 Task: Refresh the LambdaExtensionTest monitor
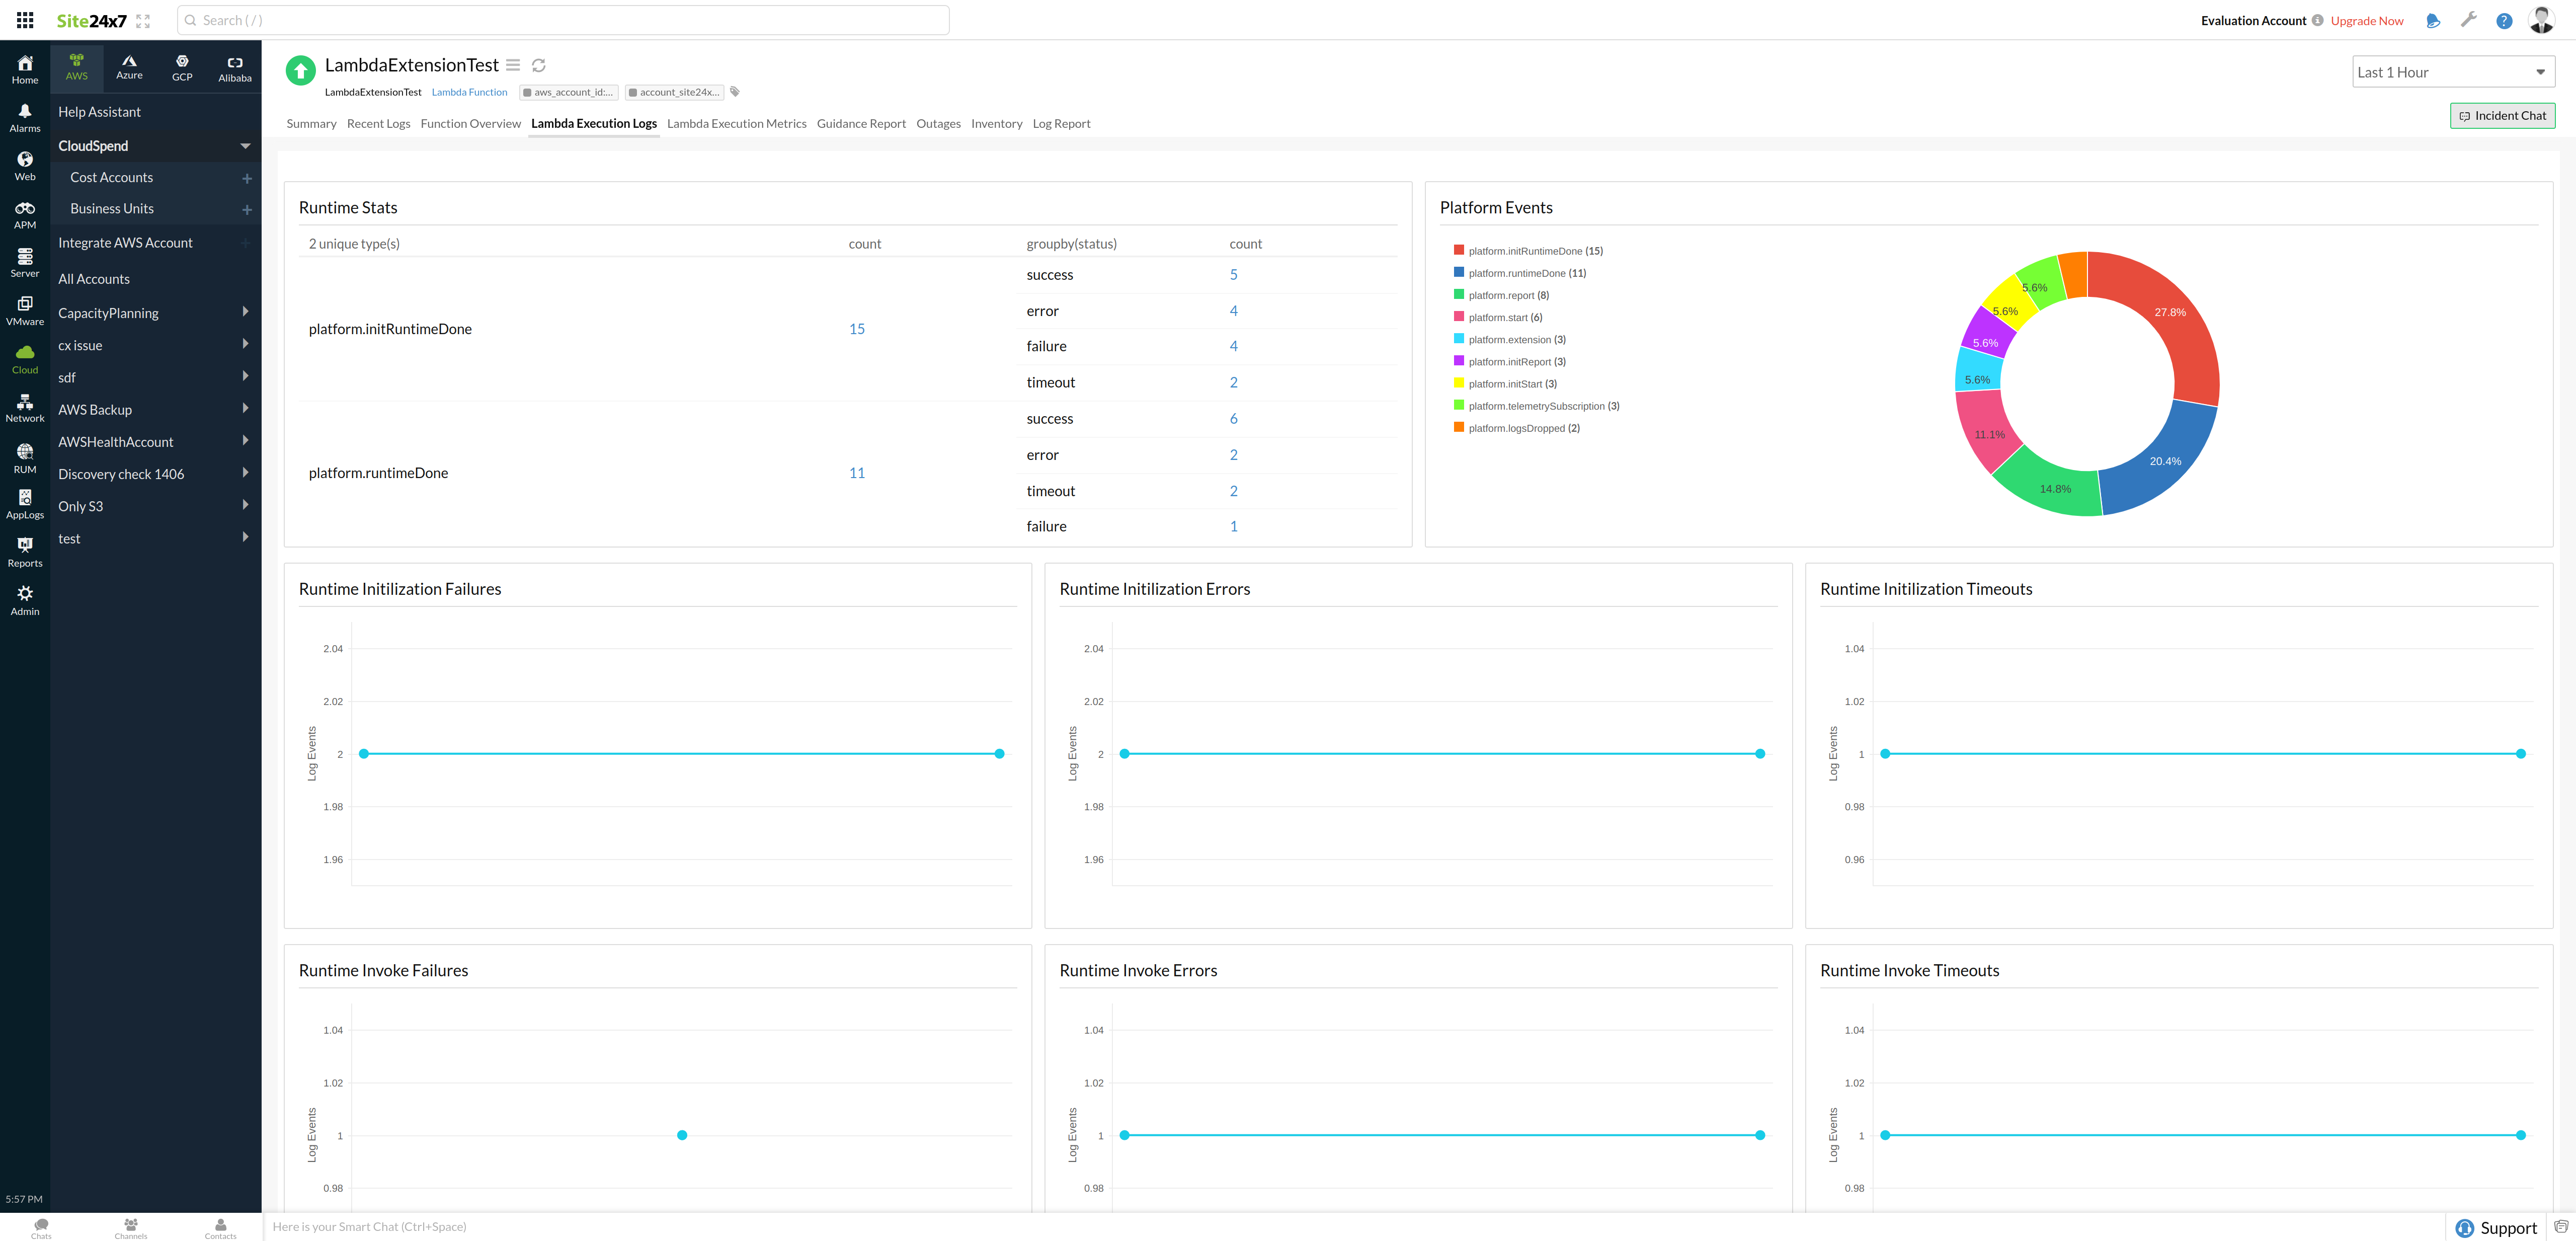pyautogui.click(x=539, y=64)
